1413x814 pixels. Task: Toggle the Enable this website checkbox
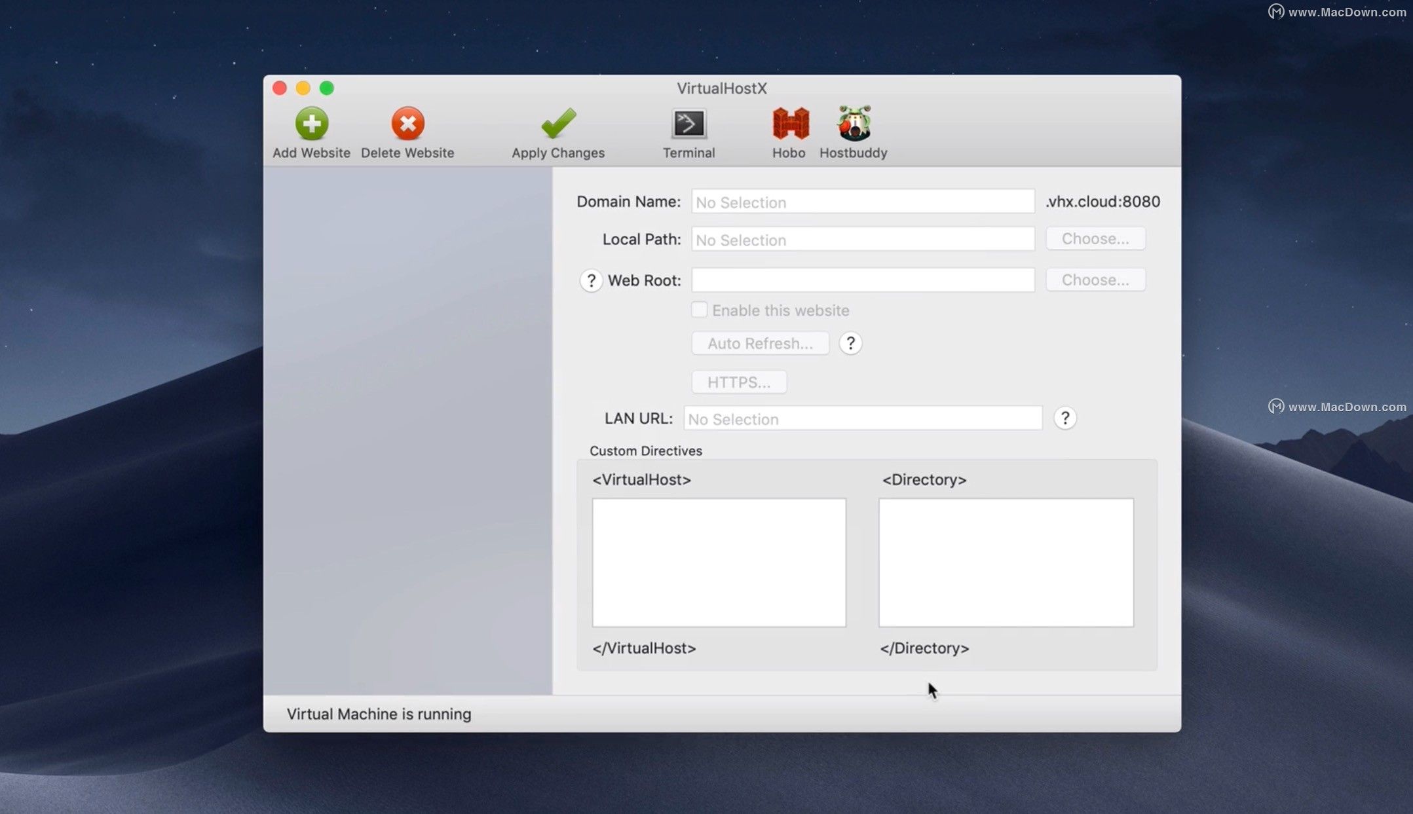pos(699,310)
